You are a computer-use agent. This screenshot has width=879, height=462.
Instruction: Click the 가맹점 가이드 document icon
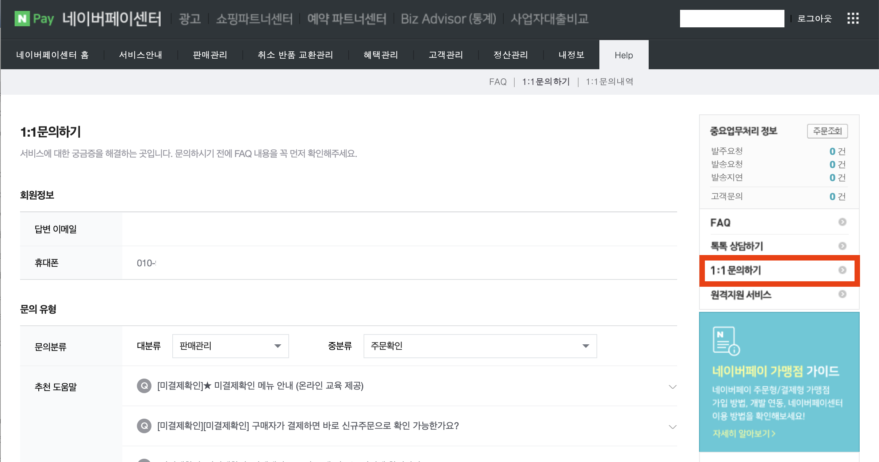pyautogui.click(x=726, y=341)
